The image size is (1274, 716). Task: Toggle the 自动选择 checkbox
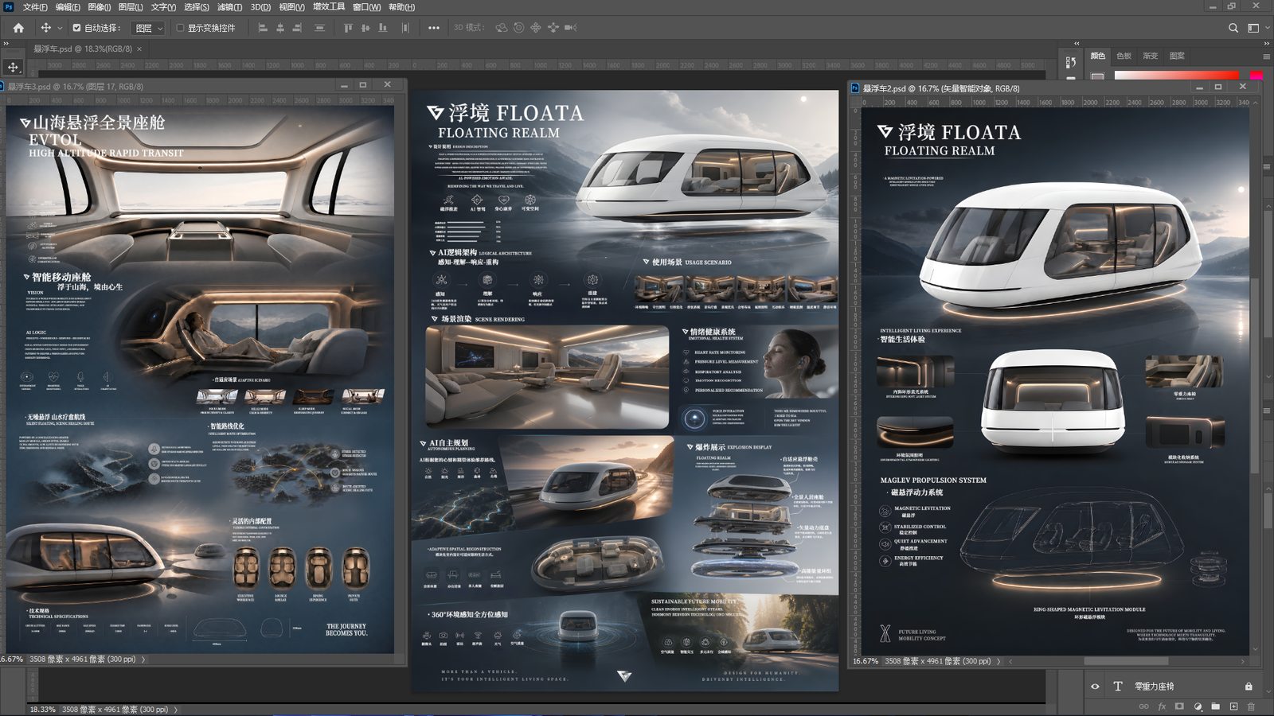coord(76,28)
